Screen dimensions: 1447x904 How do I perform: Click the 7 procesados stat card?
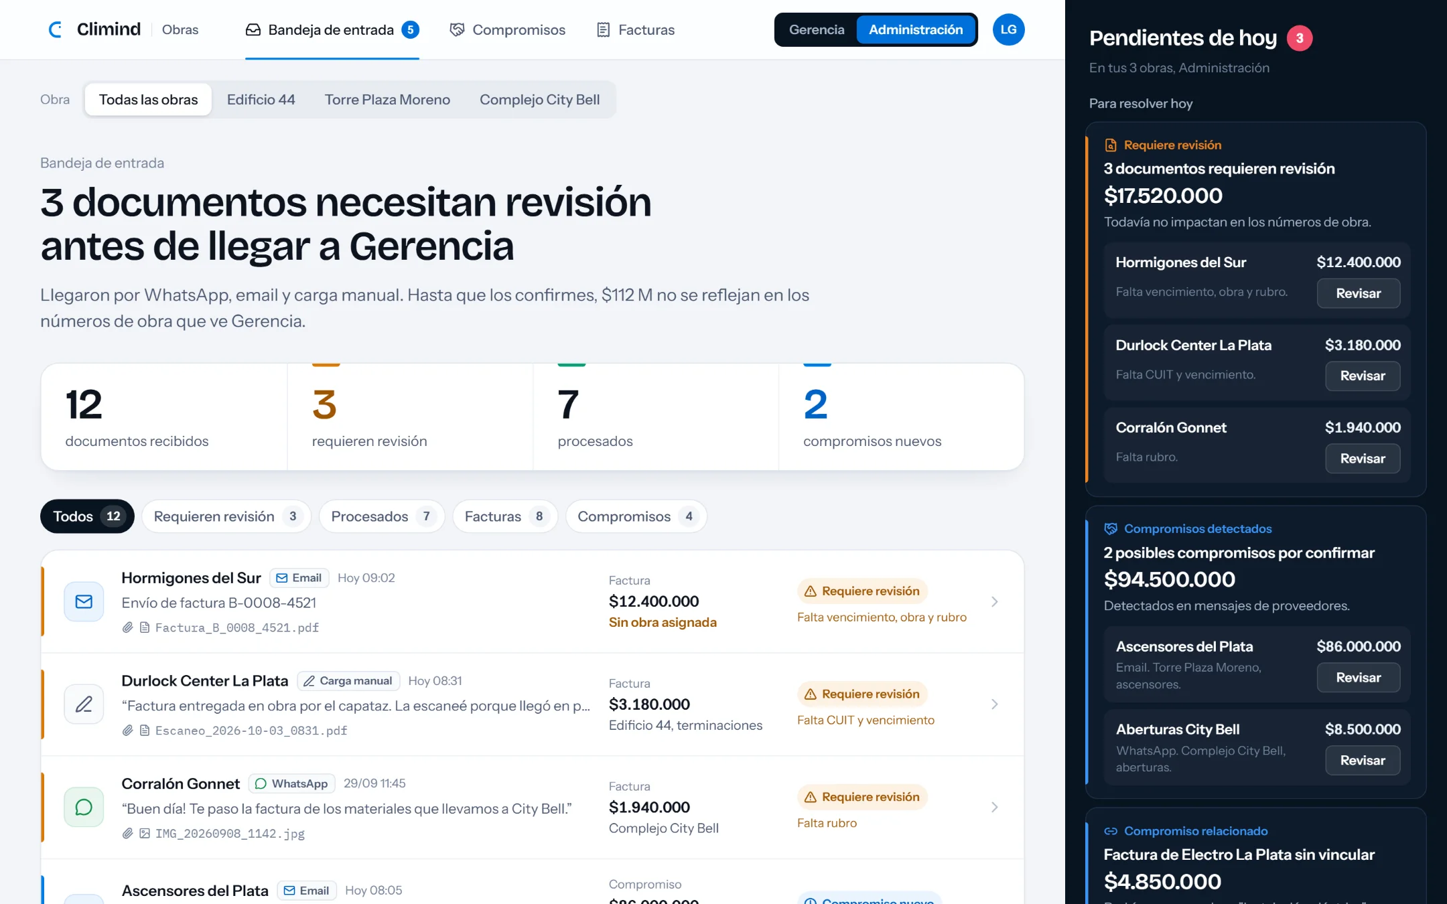point(656,417)
